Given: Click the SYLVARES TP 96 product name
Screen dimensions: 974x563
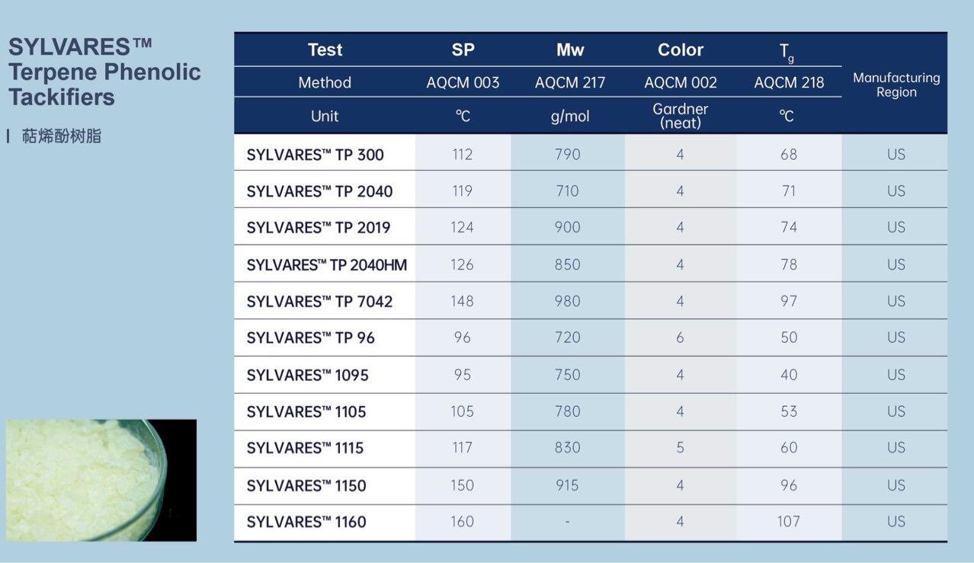Looking at the screenshot, I should (x=310, y=337).
